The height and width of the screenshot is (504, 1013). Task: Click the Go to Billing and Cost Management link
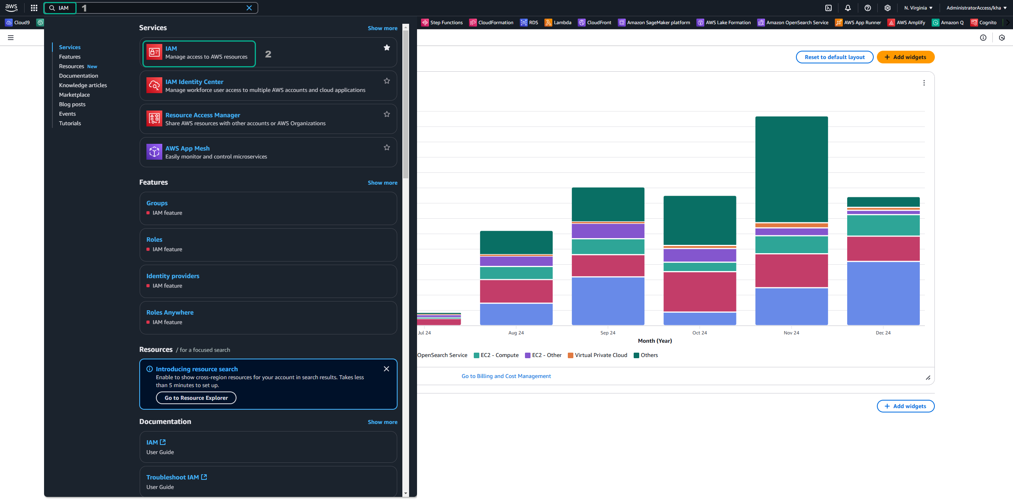506,376
